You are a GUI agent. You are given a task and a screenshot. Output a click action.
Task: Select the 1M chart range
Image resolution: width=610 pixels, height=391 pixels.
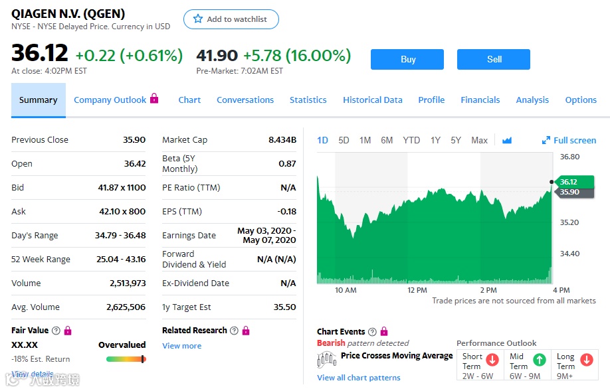tap(365, 140)
